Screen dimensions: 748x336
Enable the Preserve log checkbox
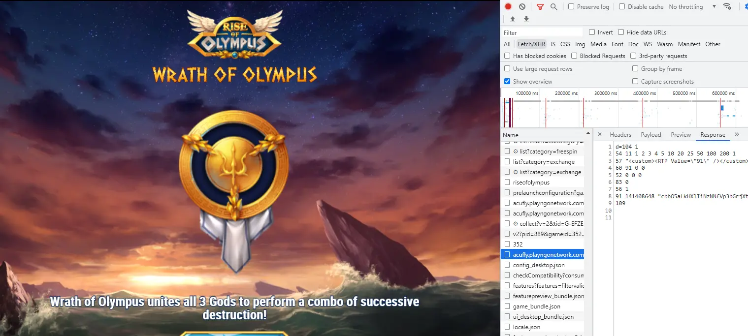571,7
